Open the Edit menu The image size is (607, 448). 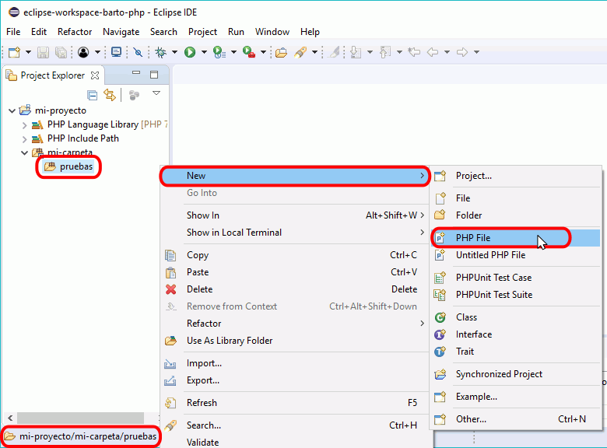click(39, 32)
